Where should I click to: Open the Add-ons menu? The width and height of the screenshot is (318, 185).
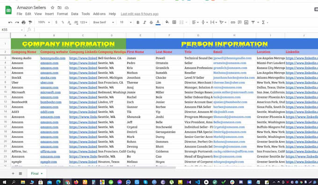[x=99, y=14]
